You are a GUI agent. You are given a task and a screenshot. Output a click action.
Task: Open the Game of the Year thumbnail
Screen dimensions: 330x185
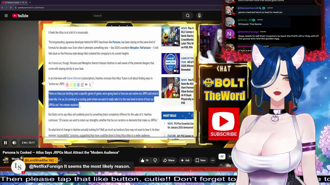click(170, 63)
